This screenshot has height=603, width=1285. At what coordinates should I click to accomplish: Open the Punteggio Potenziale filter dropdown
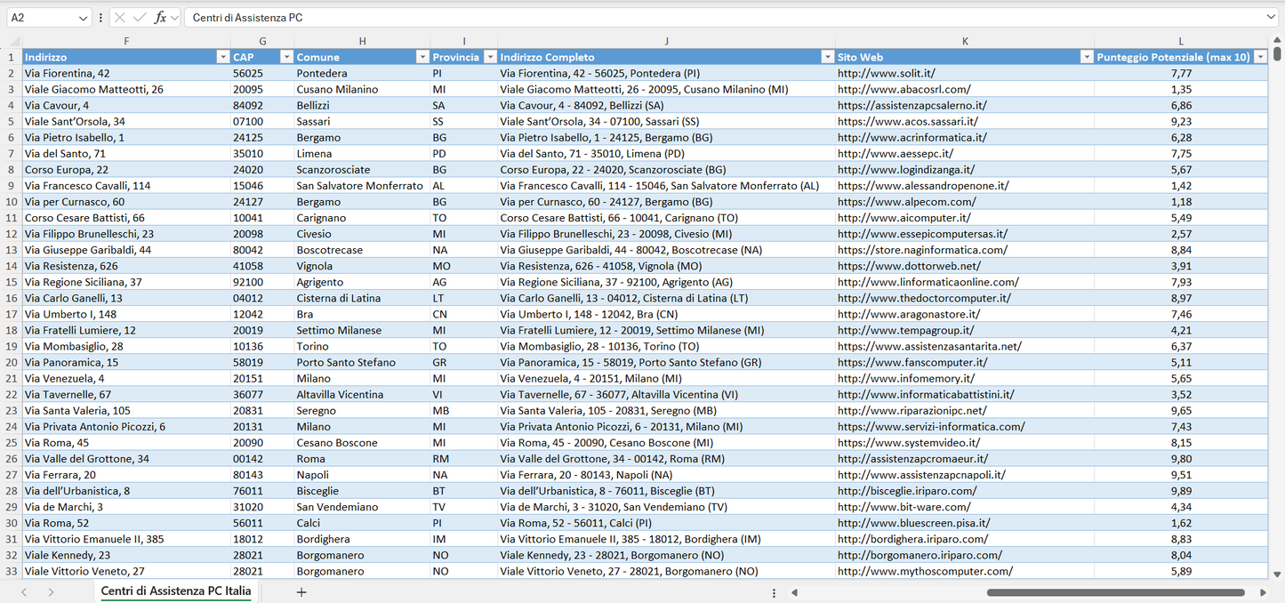point(1262,56)
